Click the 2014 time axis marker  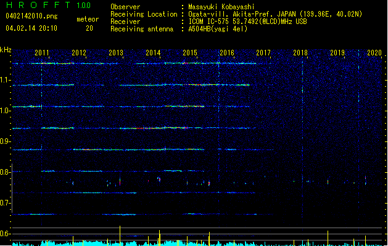(153, 53)
